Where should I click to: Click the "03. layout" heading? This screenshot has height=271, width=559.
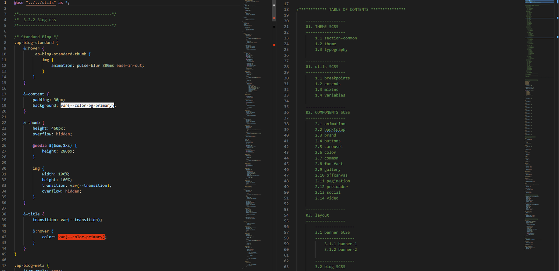(317, 215)
